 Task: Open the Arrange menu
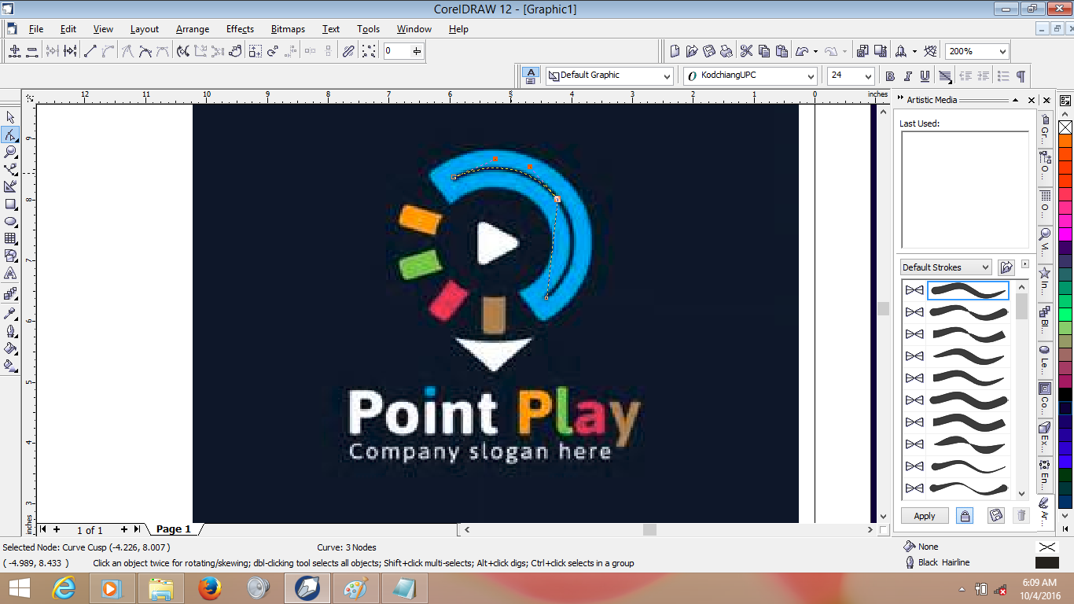pos(193,29)
